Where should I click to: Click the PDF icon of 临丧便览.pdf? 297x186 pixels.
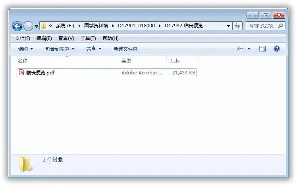coord(21,72)
